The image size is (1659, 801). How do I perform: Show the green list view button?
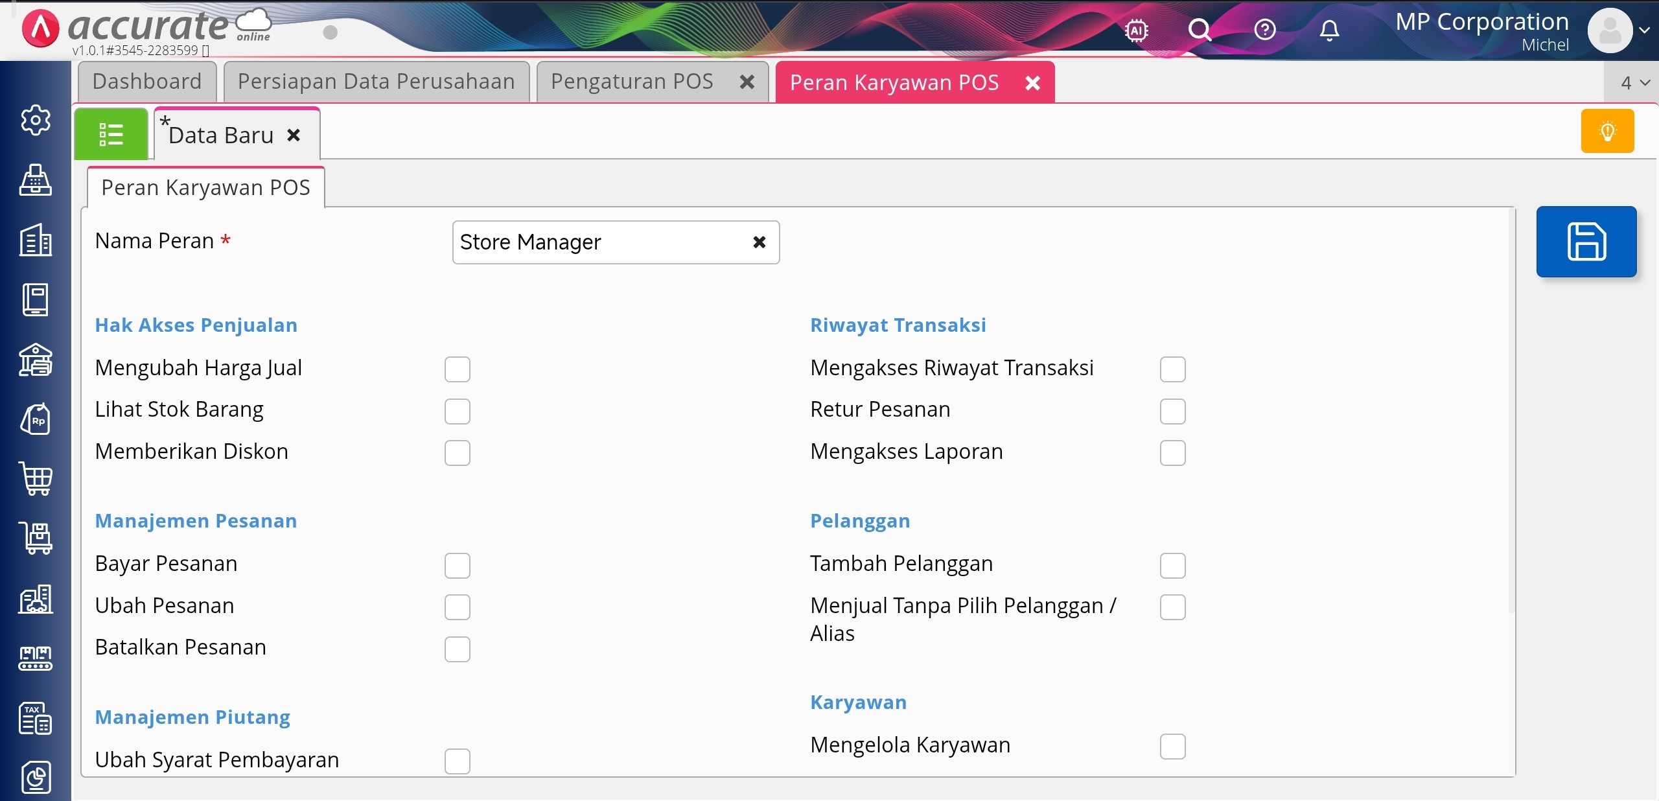pyautogui.click(x=111, y=135)
